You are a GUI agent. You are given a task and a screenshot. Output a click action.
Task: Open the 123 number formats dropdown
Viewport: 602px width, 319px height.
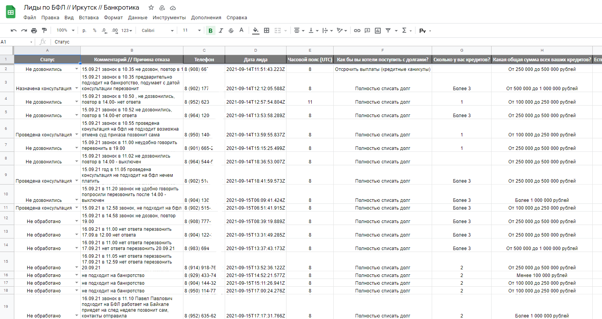click(x=127, y=30)
